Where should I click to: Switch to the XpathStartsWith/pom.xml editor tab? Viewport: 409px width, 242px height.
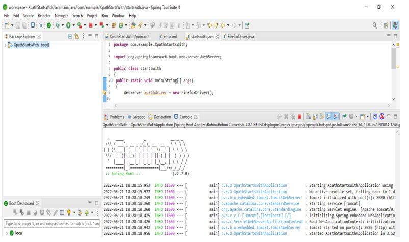pyautogui.click(x=127, y=37)
